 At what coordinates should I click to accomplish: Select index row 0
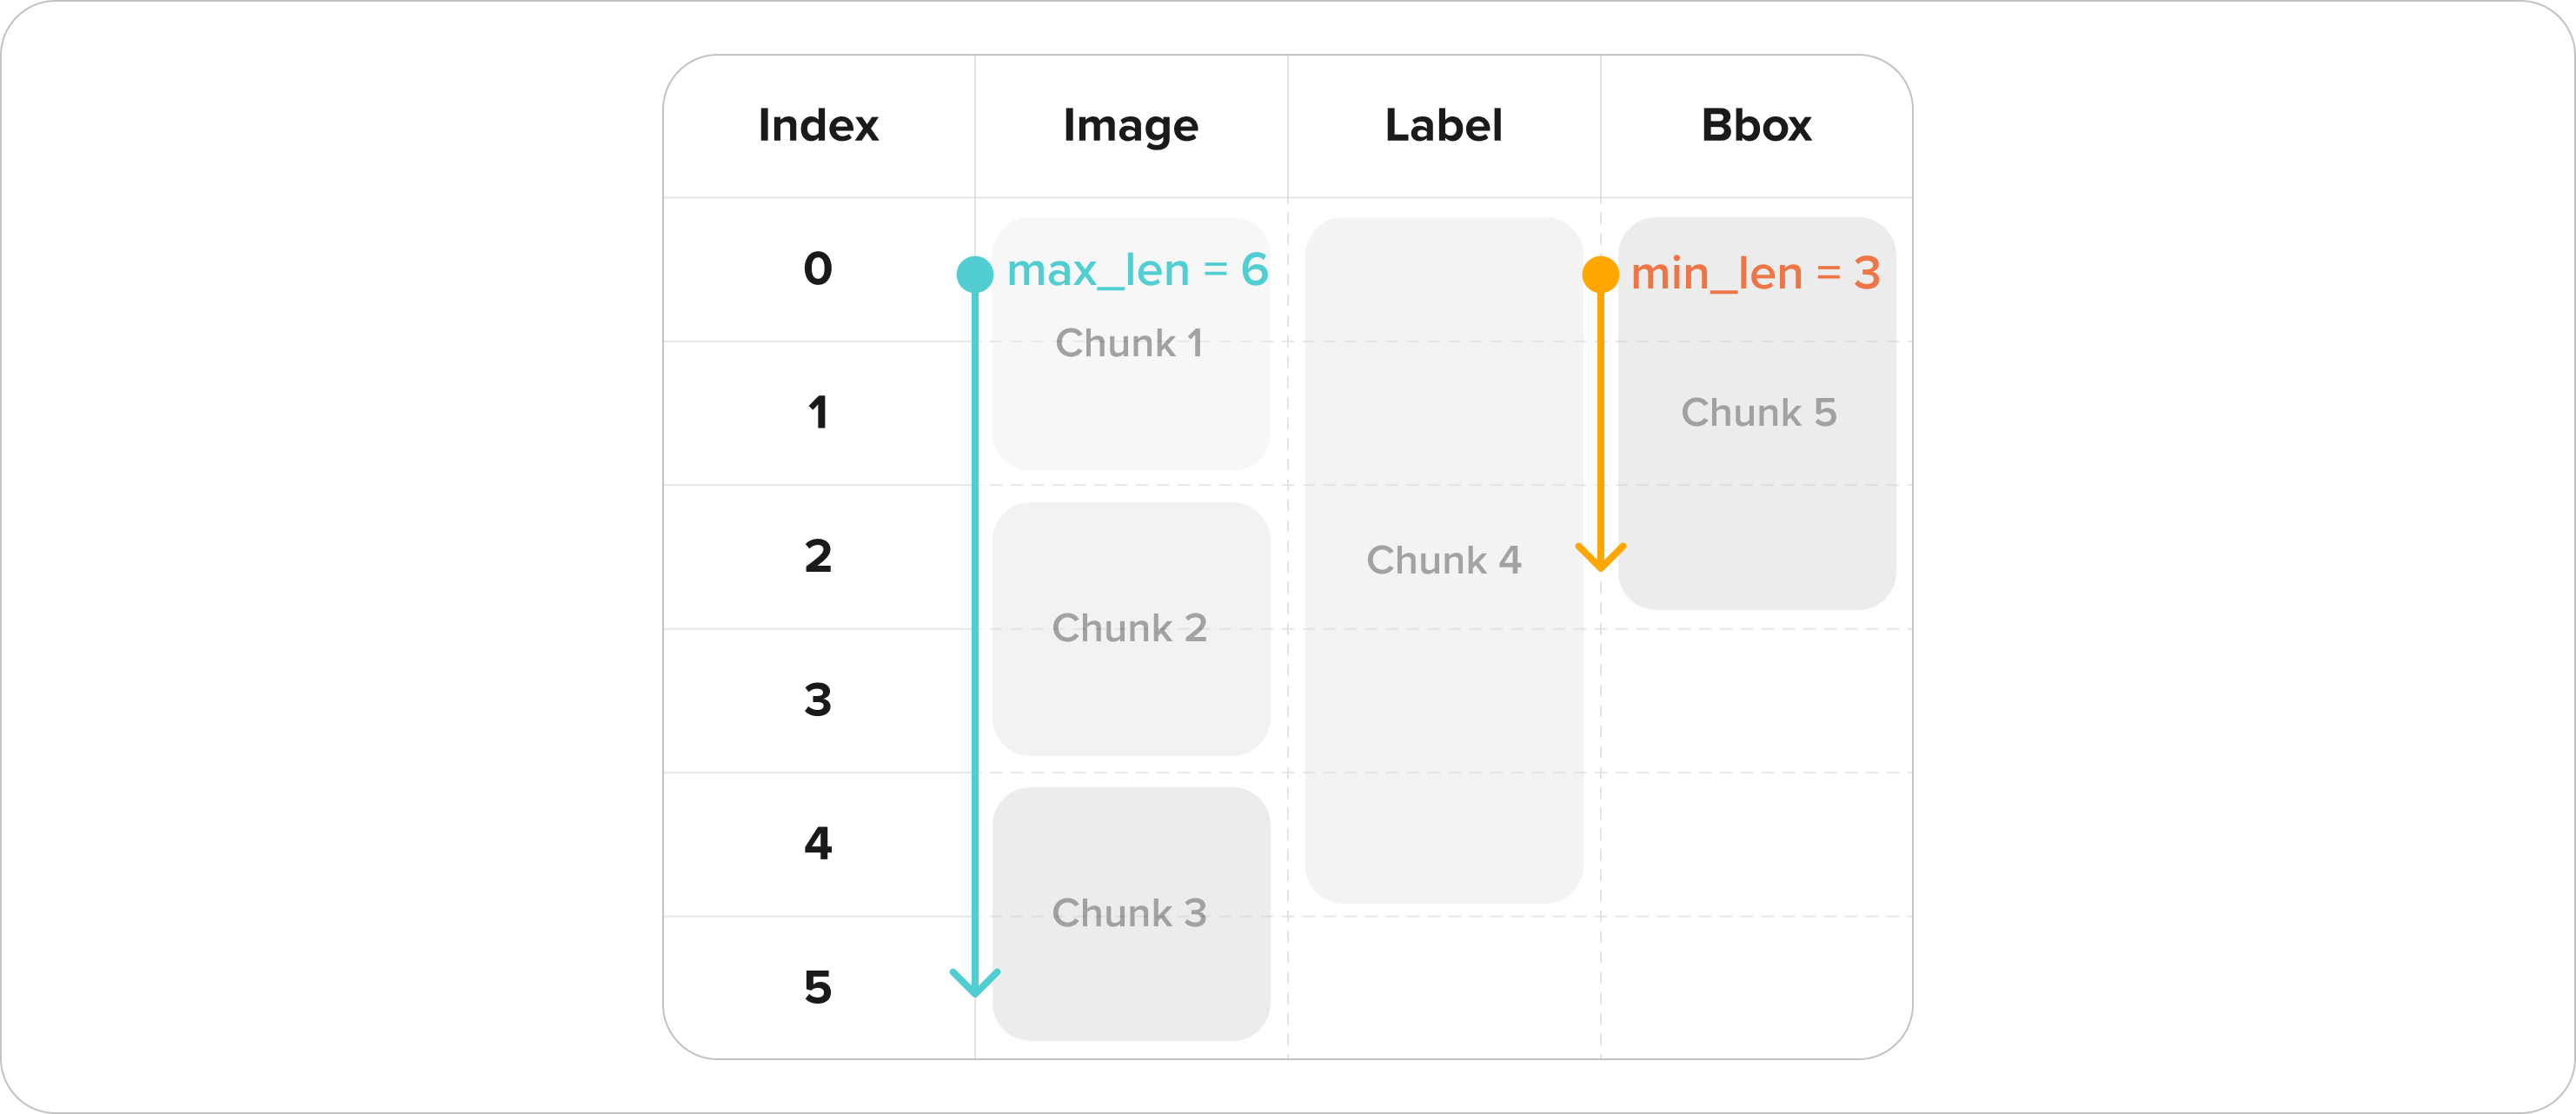tap(818, 269)
